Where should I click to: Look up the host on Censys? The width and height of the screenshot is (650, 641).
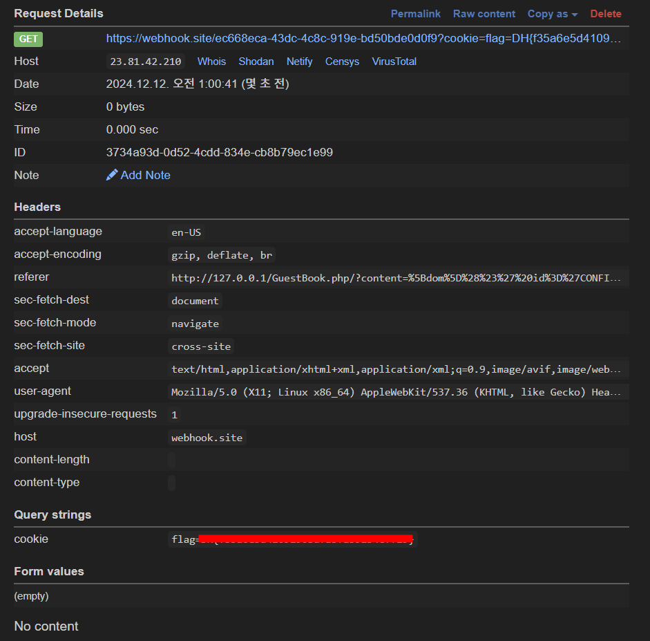(x=342, y=62)
